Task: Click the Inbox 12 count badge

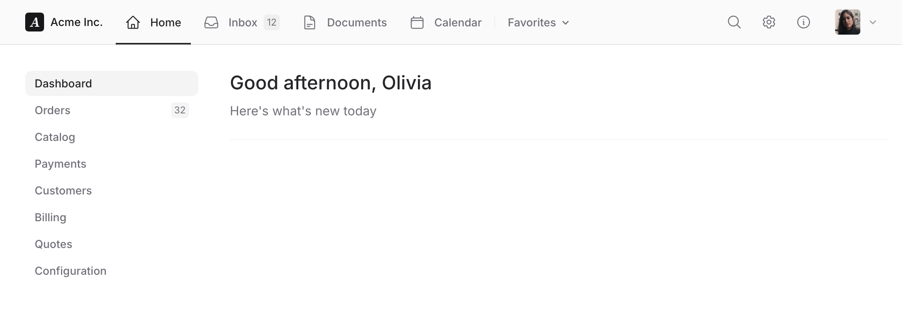Action: [x=272, y=22]
